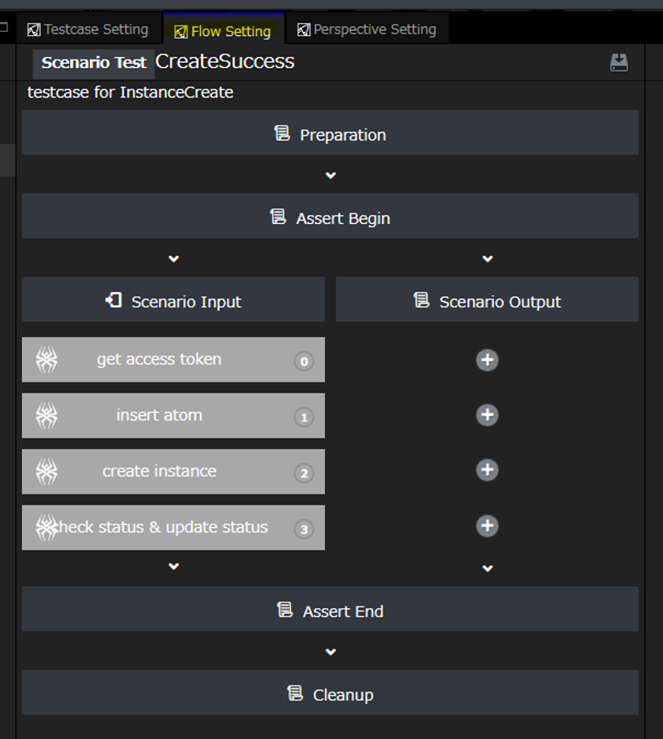Add output next to check status step
This screenshot has height=739, width=663.
tap(487, 526)
